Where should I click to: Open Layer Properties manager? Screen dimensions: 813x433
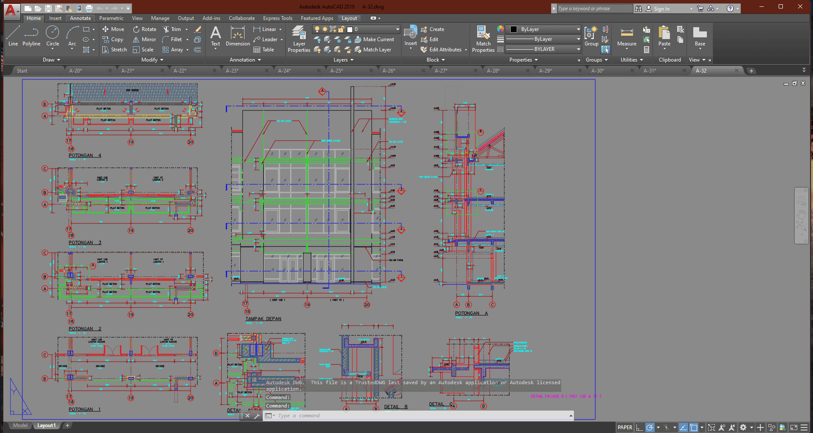click(x=299, y=39)
